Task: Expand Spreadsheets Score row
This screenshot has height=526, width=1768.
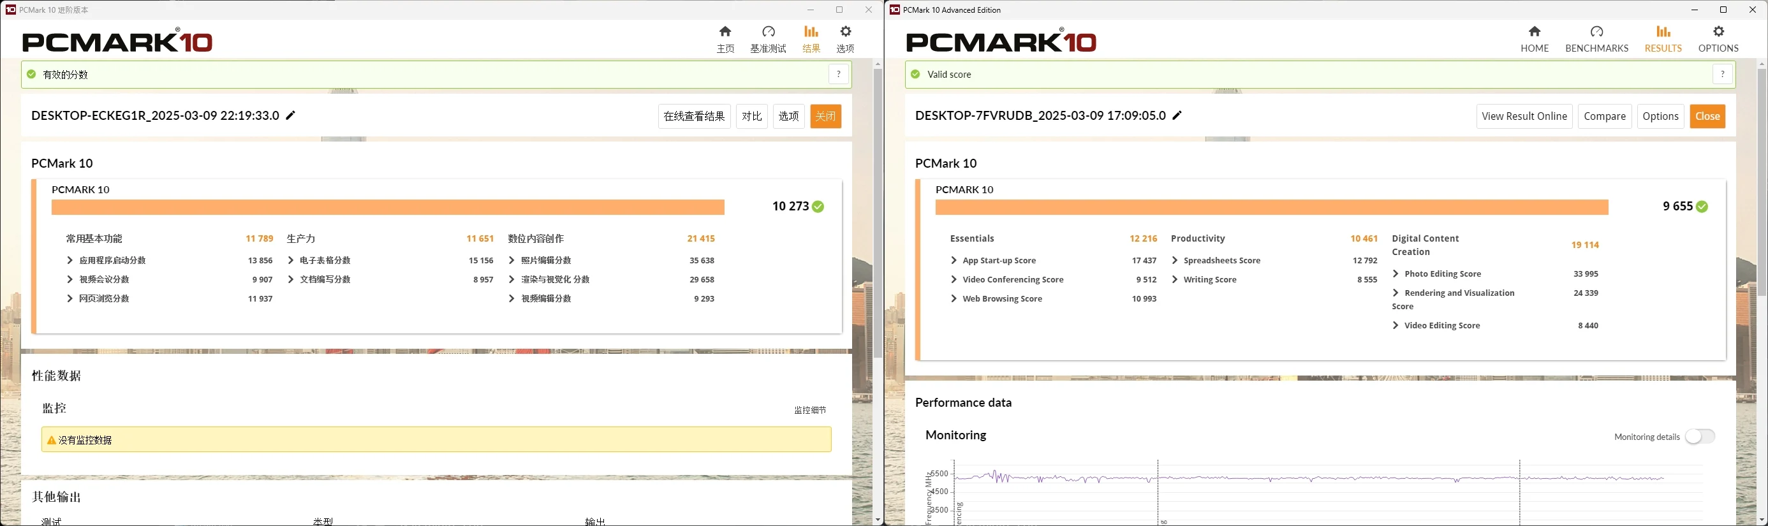Action: (1175, 261)
